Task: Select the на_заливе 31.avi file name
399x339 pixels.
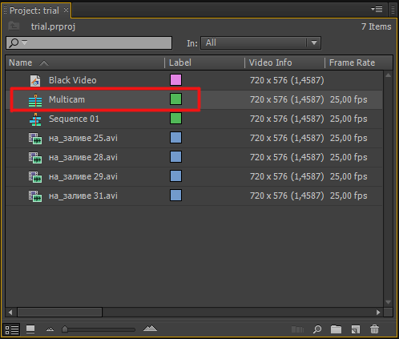Action: point(83,196)
